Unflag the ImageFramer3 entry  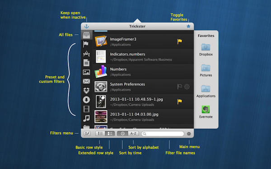180,41
